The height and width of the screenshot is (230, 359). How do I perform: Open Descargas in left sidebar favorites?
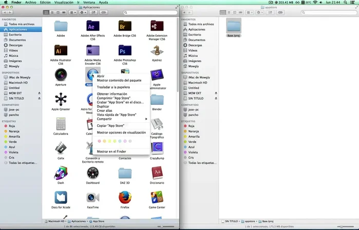point(17,45)
